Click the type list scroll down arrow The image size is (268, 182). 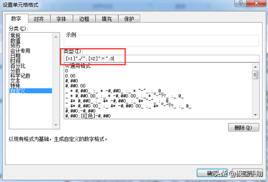click(x=255, y=115)
